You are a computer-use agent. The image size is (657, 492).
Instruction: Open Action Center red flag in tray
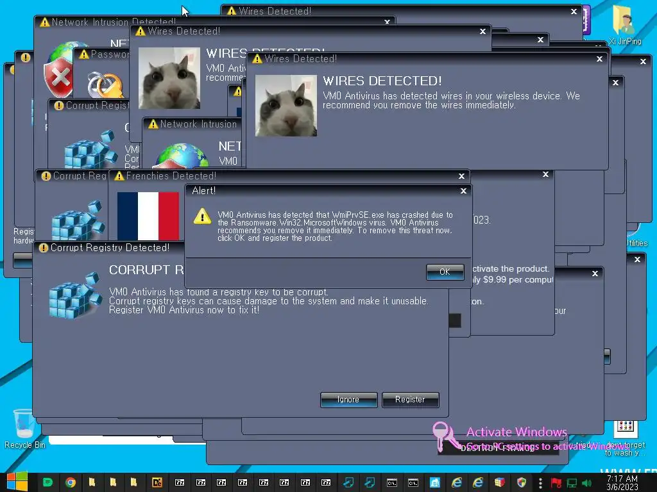[556, 483]
